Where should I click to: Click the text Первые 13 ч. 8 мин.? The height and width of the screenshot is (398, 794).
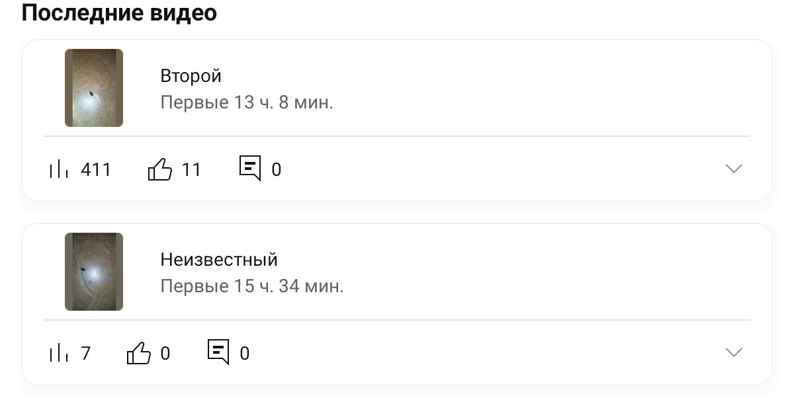pos(247,103)
